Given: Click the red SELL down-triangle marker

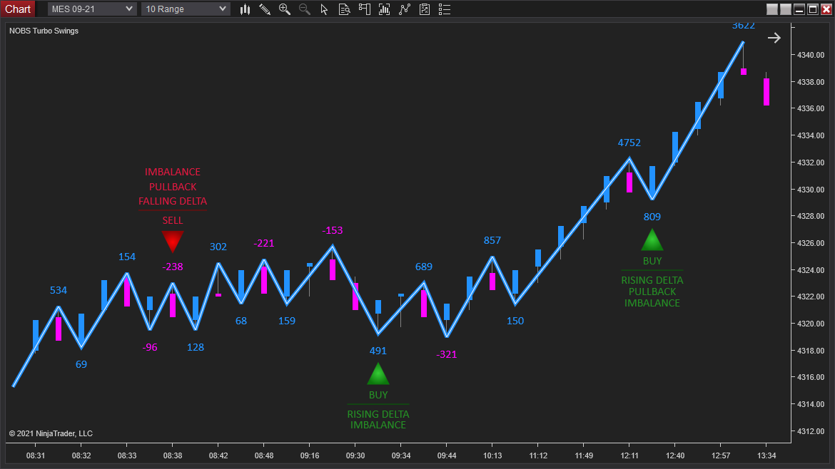Looking at the screenshot, I should pyautogui.click(x=173, y=242).
